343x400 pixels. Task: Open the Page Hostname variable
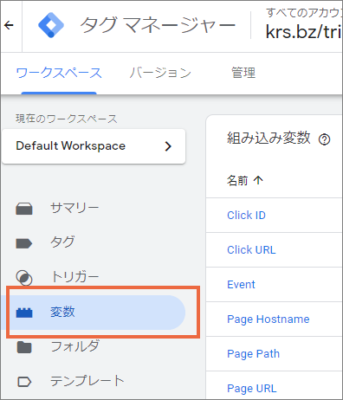269,319
